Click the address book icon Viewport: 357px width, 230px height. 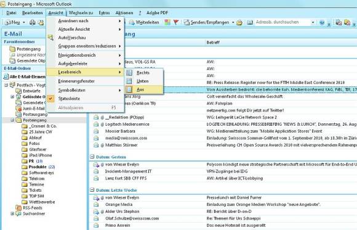click(250, 22)
